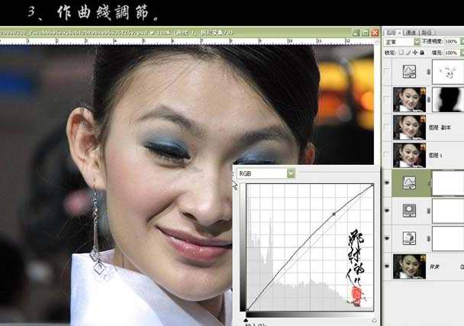Hide the 背景 background layer

tap(387, 266)
